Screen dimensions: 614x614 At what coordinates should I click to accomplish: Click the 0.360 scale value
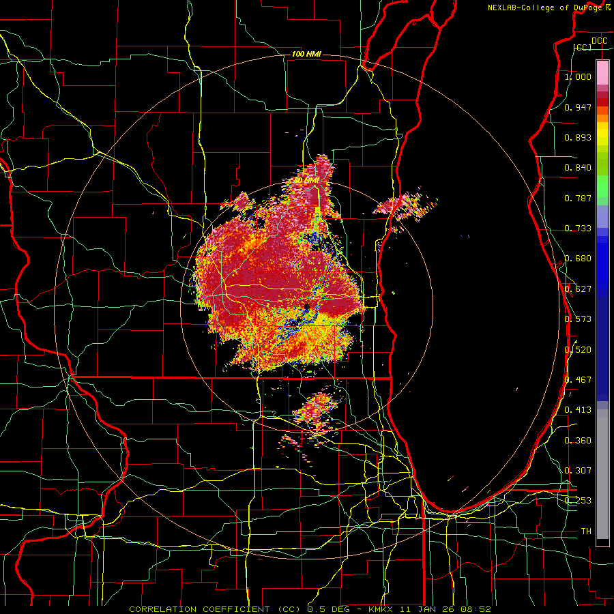[578, 441]
